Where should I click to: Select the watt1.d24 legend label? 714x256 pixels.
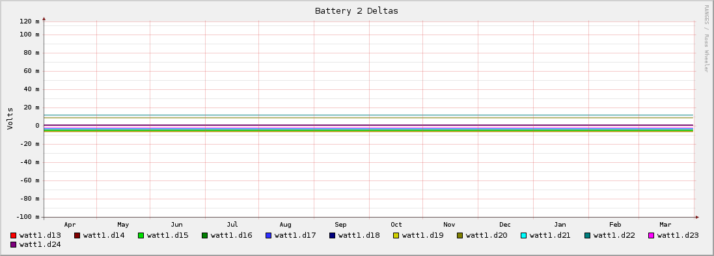(x=40, y=245)
